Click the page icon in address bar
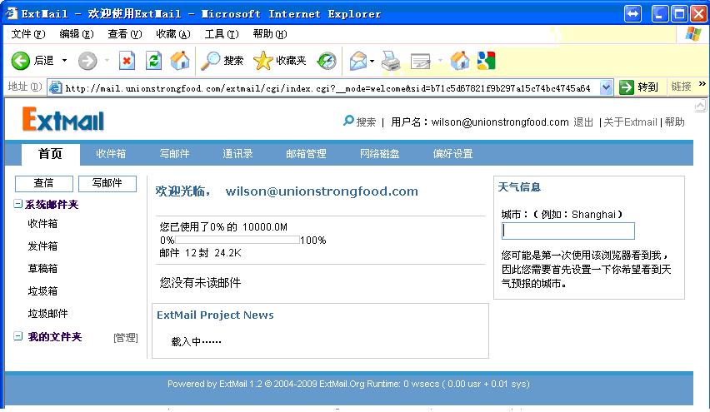This screenshot has height=412, width=710. click(55, 87)
